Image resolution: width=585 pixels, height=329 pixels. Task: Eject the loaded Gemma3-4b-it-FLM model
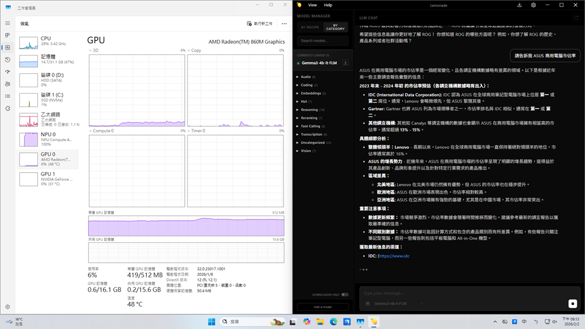345,63
